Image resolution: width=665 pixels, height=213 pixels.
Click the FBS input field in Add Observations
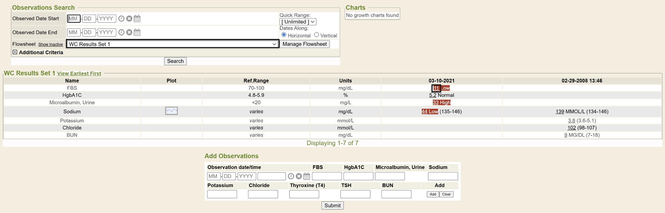pyautogui.click(x=327, y=176)
